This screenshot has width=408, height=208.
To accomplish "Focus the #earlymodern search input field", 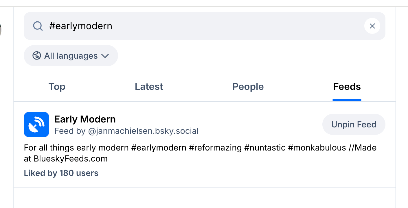I will [x=203, y=26].
